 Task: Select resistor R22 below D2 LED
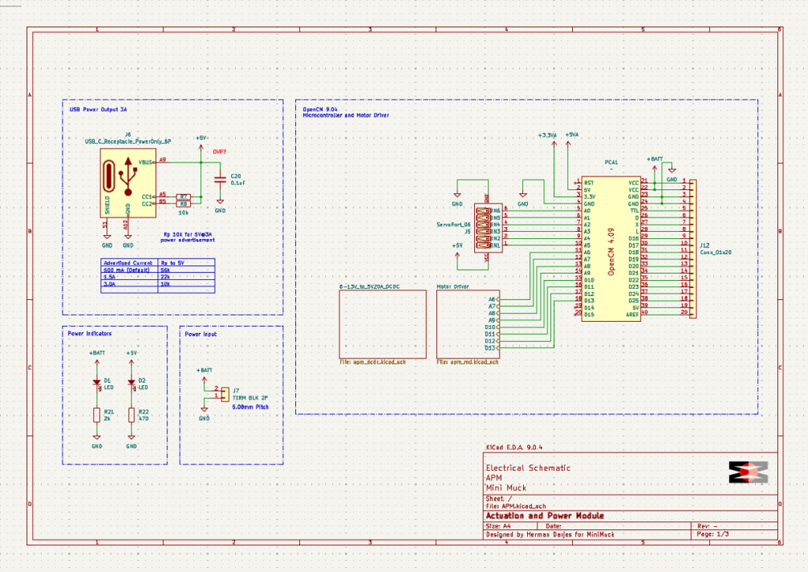[132, 415]
